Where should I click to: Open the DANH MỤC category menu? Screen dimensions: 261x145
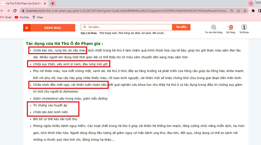(x=49, y=28)
